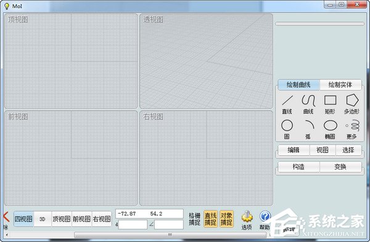
Task: Activate the 弧 arc tool
Action: [x=308, y=129]
